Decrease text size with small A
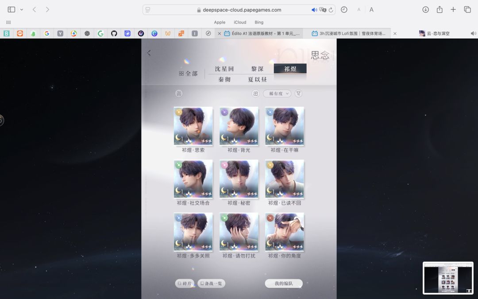The width and height of the screenshot is (478, 299). coord(359,10)
